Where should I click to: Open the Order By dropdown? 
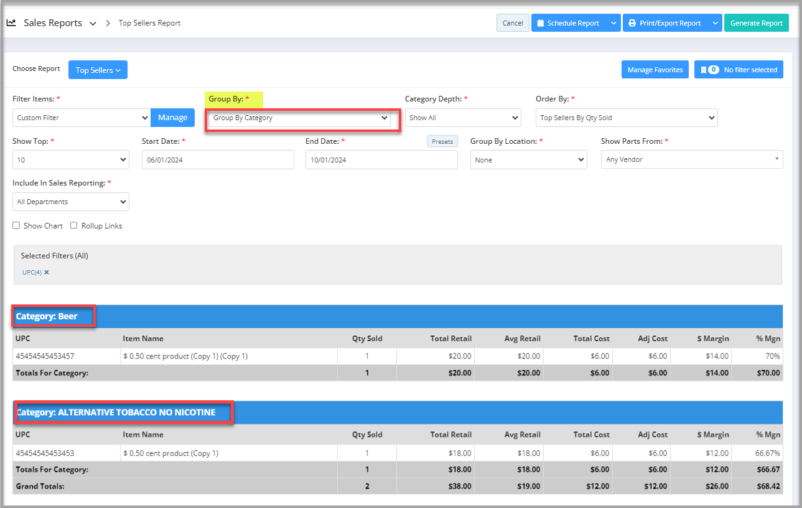(627, 118)
